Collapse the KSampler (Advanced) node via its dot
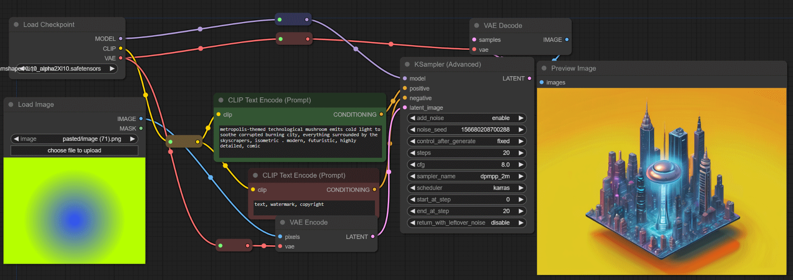The height and width of the screenshot is (280, 793). coord(407,65)
